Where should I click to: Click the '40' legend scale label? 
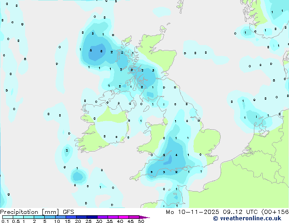point(120,221)
